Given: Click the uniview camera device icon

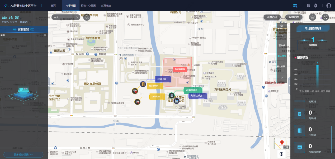Looking at the screenshot, I should pos(137,102).
